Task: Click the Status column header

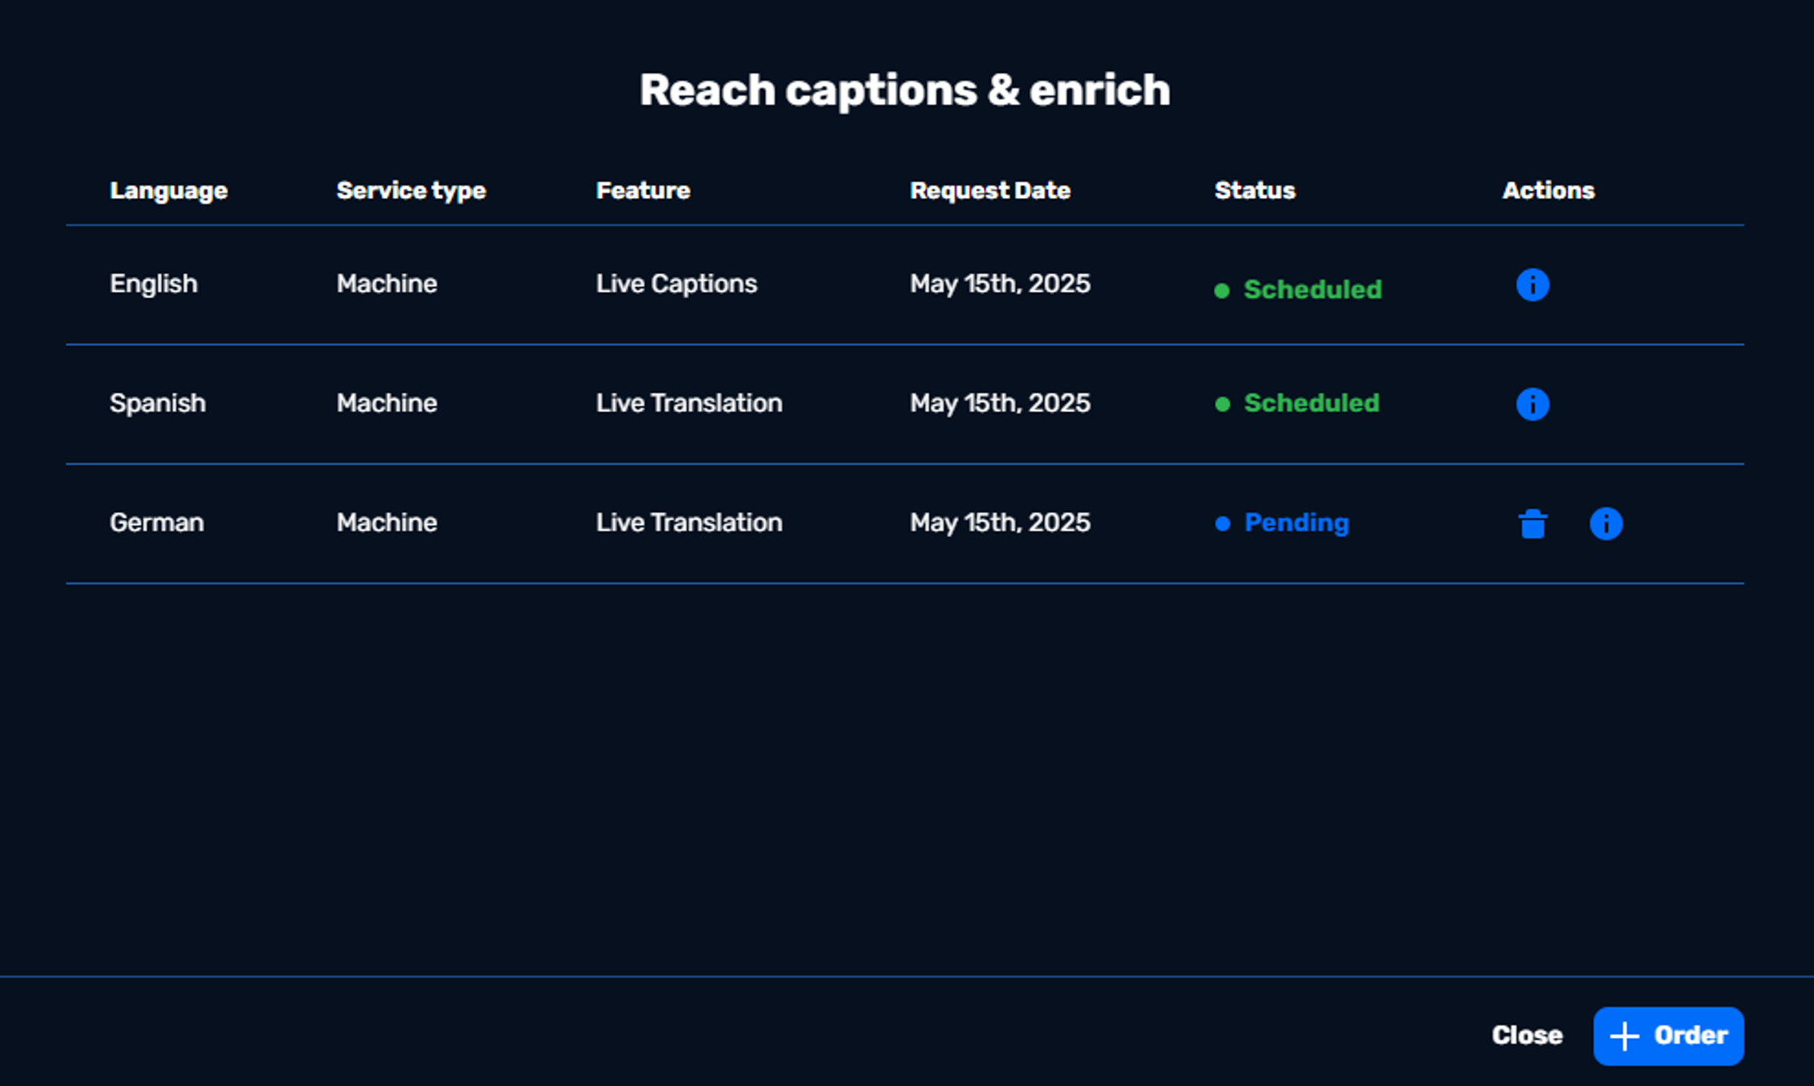Action: [x=1254, y=191]
